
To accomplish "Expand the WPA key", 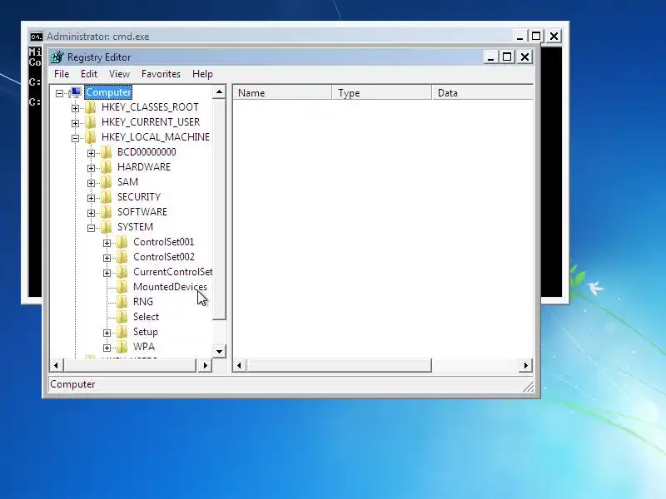I will tap(107, 348).
